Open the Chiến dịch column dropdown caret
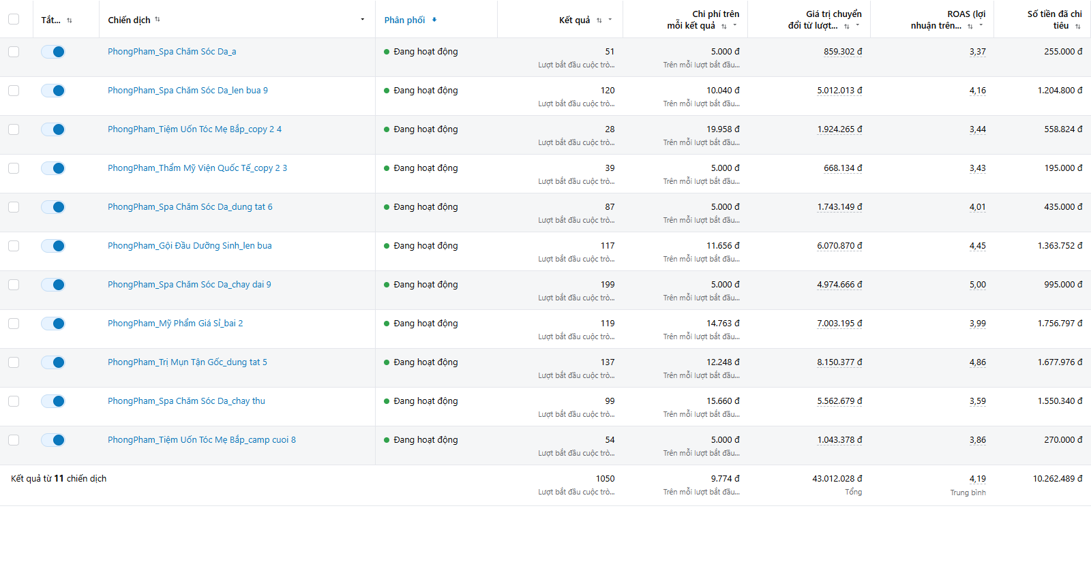The height and width of the screenshot is (579, 1091). [x=363, y=20]
